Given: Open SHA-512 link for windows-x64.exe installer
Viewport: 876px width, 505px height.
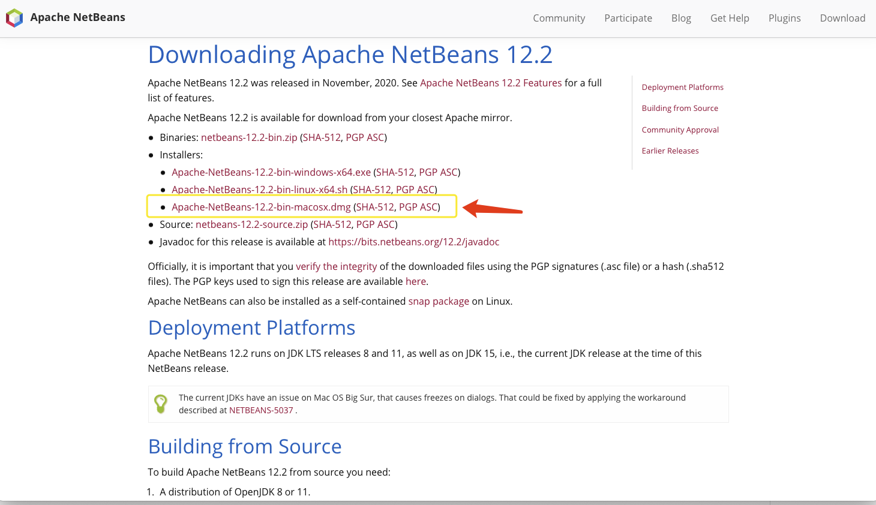Looking at the screenshot, I should pos(395,172).
